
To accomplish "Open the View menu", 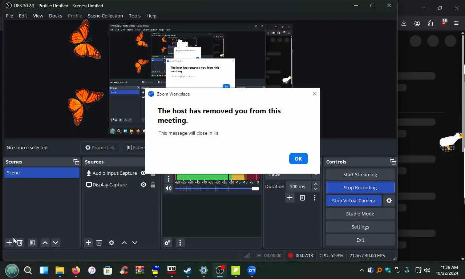I will [38, 16].
